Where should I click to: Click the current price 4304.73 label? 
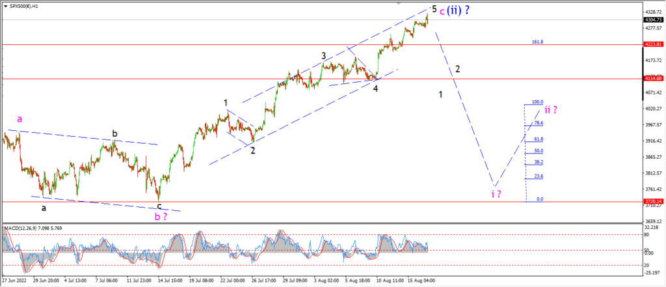pyautogui.click(x=653, y=20)
